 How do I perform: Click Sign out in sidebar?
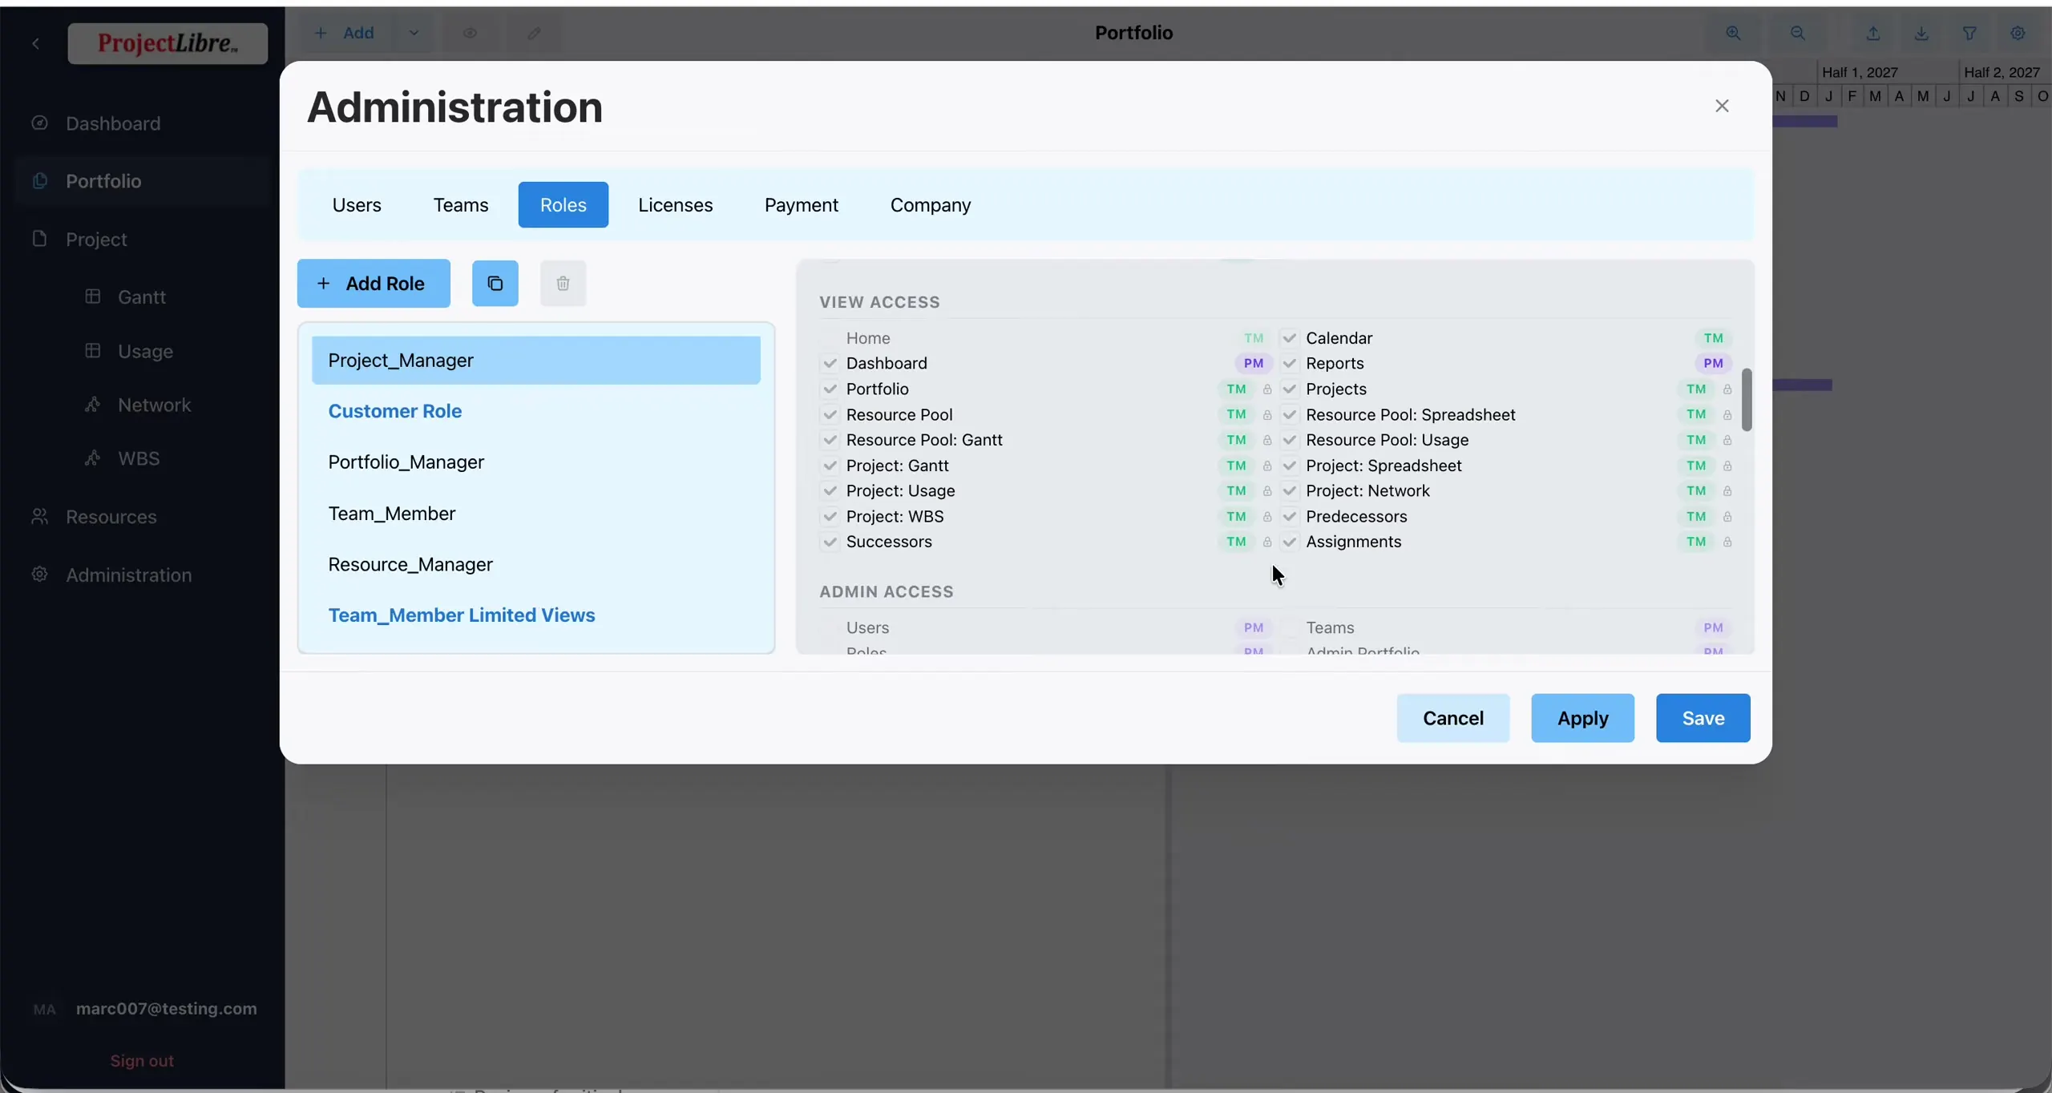pos(142,1060)
